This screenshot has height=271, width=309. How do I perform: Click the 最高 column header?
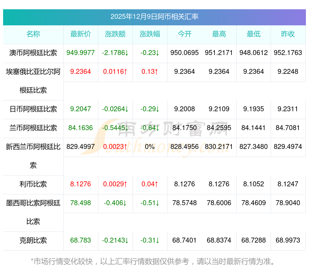tap(219, 34)
